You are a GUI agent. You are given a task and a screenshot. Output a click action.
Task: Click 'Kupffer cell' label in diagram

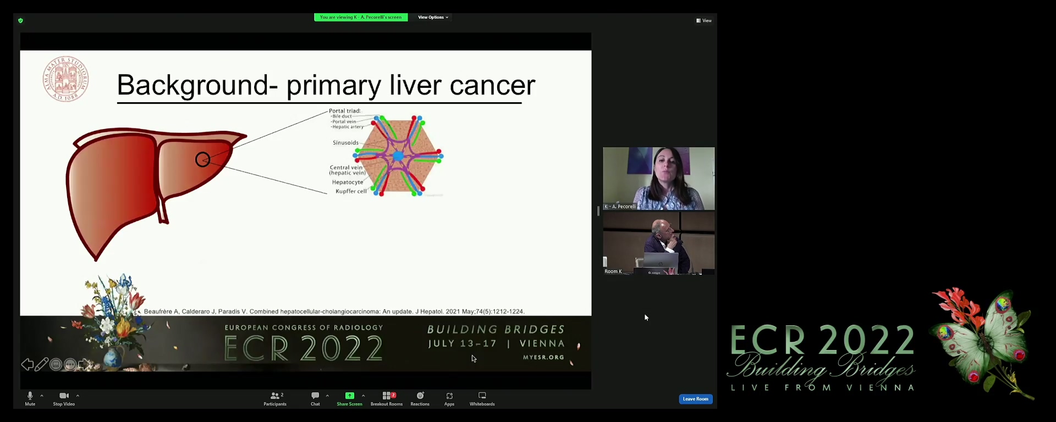click(351, 191)
